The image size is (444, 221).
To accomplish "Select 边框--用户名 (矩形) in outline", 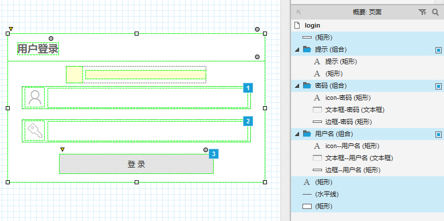I will 367,170.
